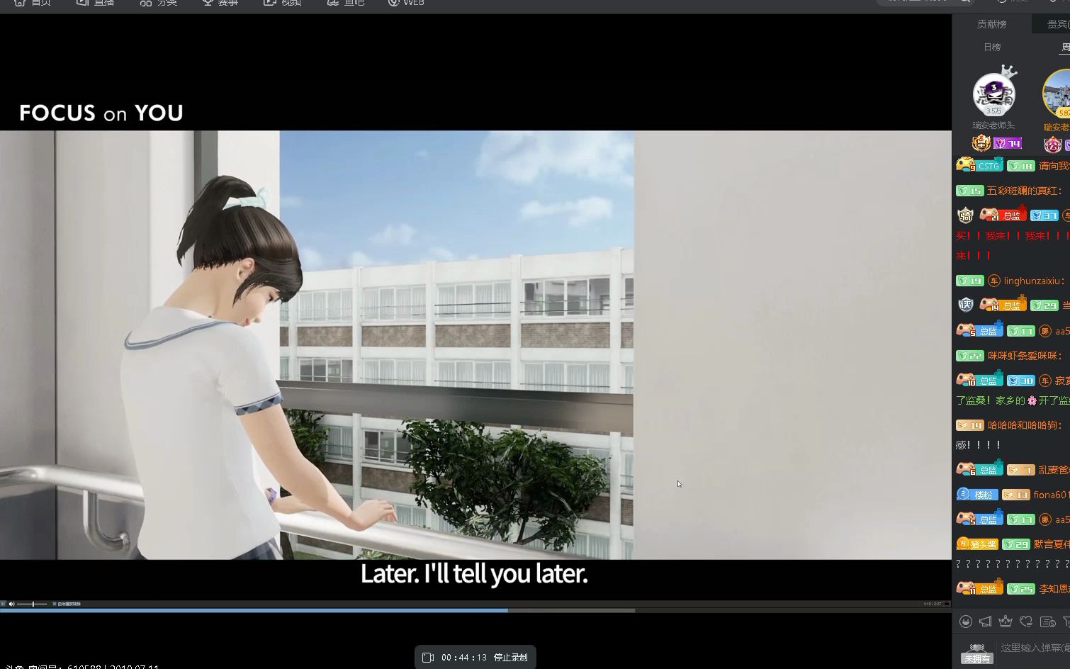Click the crown noble icon below chat
This screenshot has width=1070, height=669.
coord(1006,622)
